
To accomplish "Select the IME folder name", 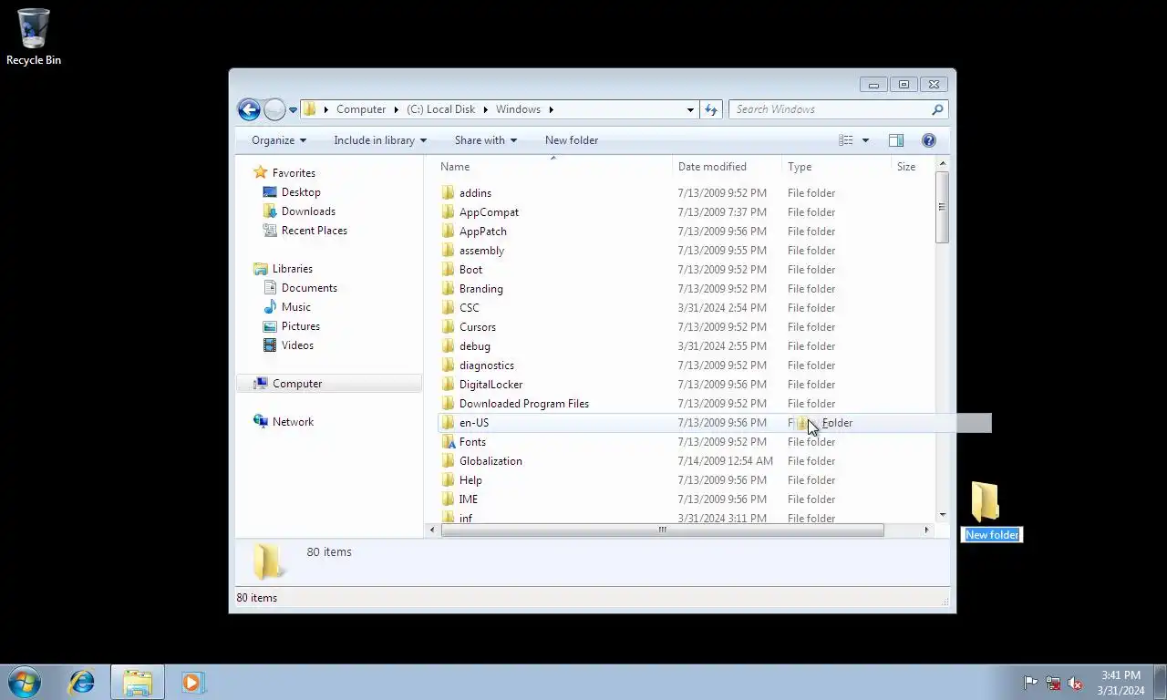I will tap(469, 499).
